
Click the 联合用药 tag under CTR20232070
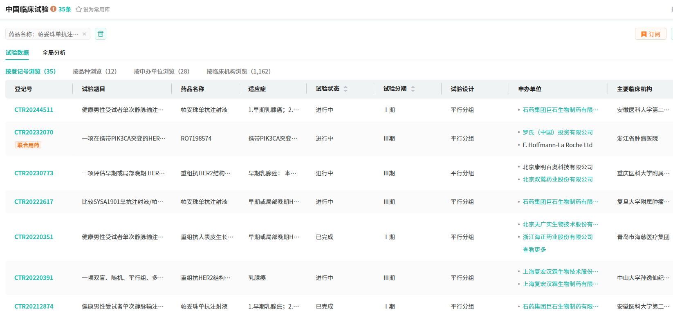[28, 145]
